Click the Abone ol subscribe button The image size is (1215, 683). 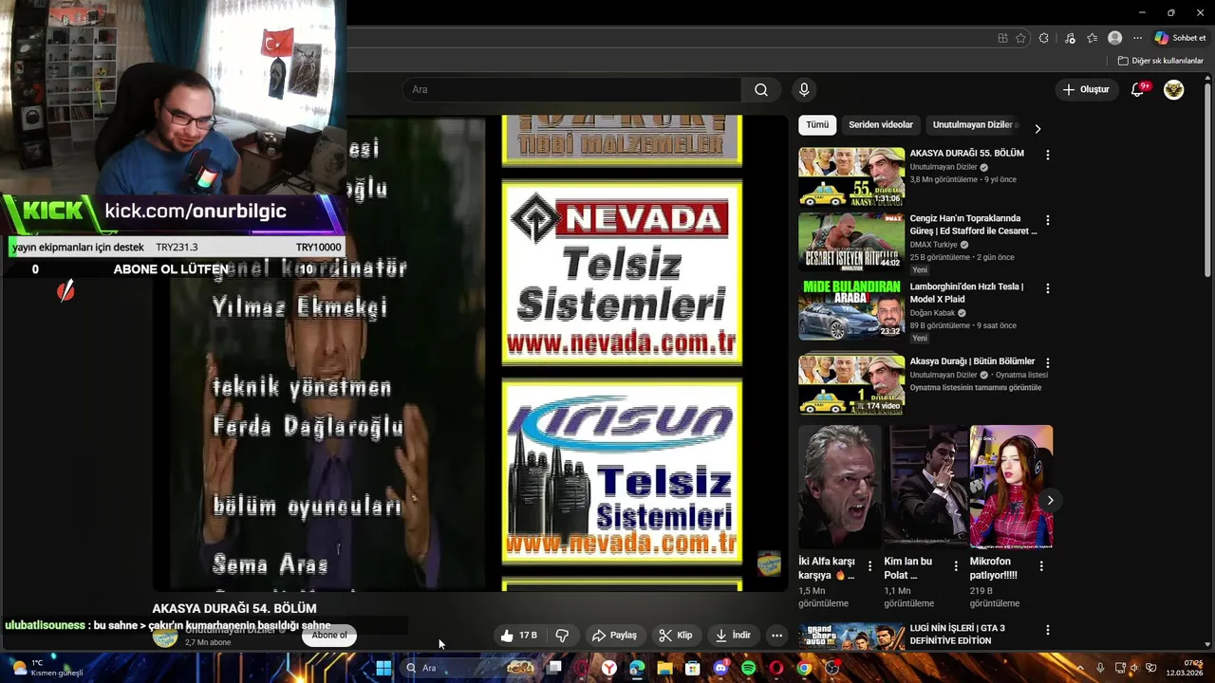tap(329, 636)
